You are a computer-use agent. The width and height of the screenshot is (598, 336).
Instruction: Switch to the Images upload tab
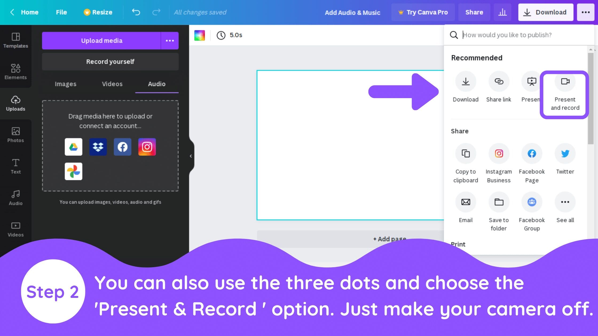(65, 84)
